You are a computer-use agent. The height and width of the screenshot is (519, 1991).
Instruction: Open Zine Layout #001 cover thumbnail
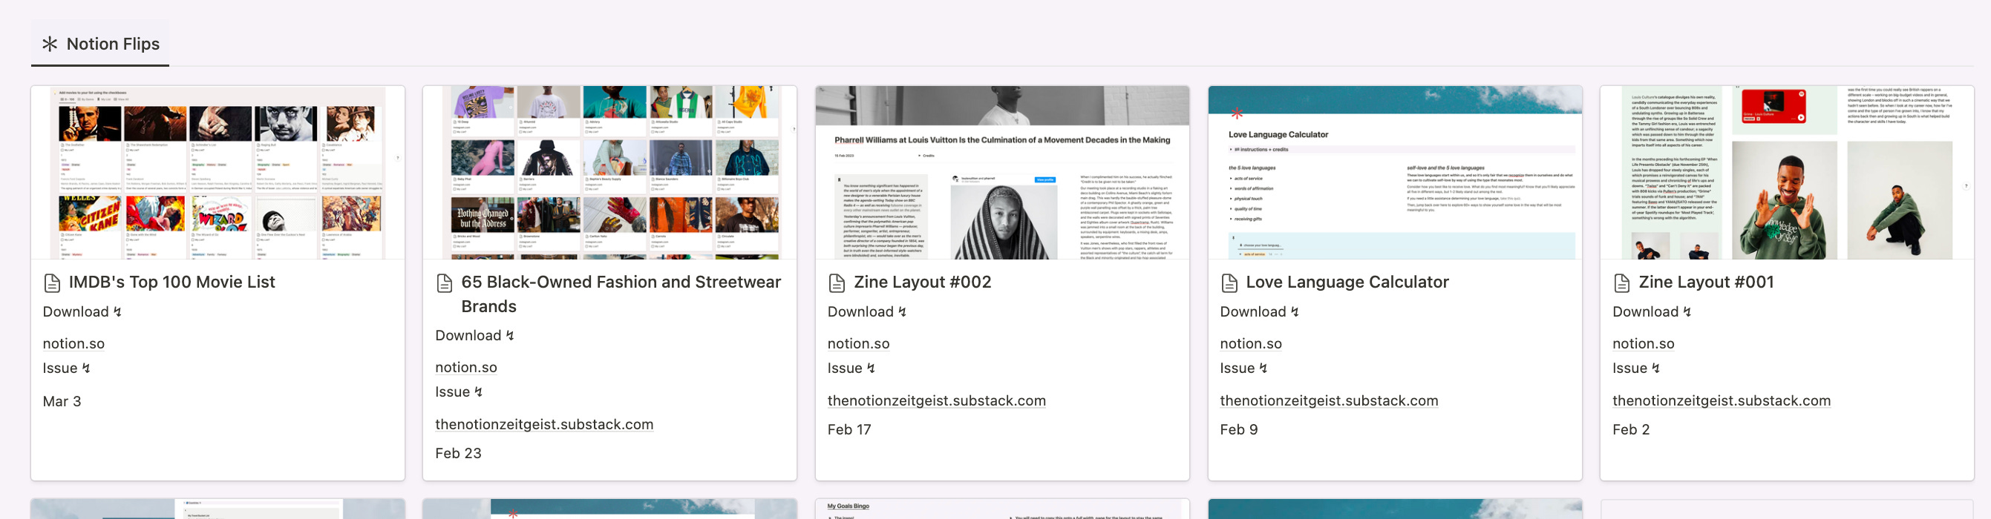point(1787,172)
